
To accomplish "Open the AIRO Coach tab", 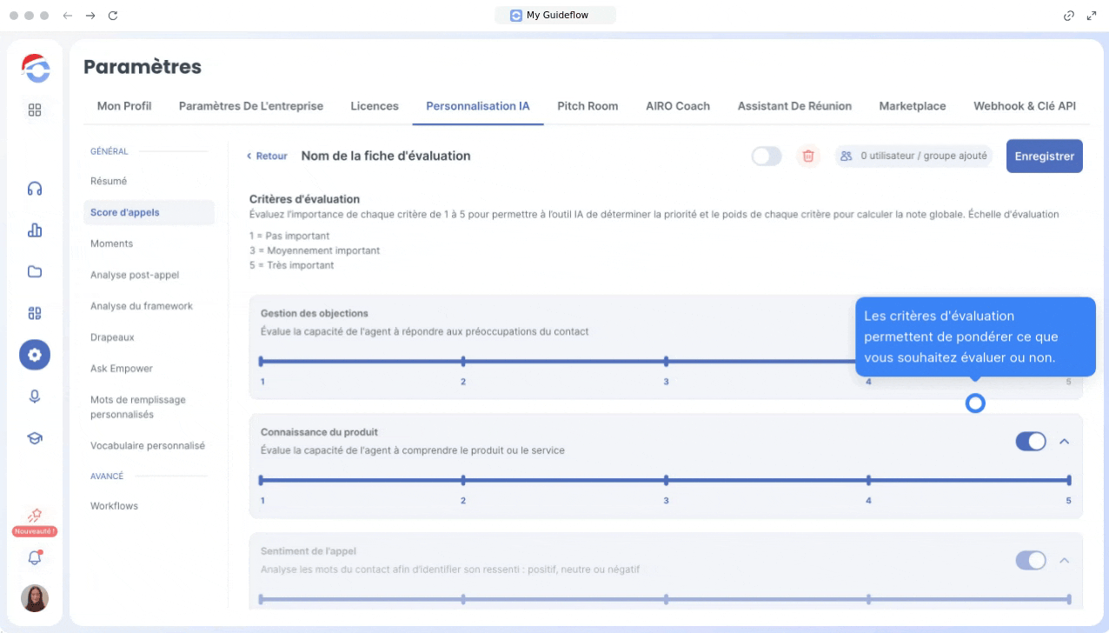I will pos(677,106).
